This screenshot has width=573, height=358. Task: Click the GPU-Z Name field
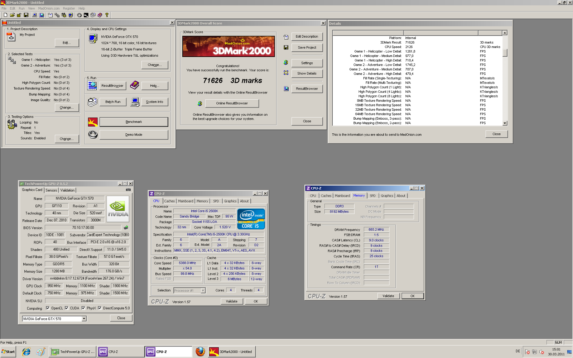pyautogui.click(x=74, y=198)
